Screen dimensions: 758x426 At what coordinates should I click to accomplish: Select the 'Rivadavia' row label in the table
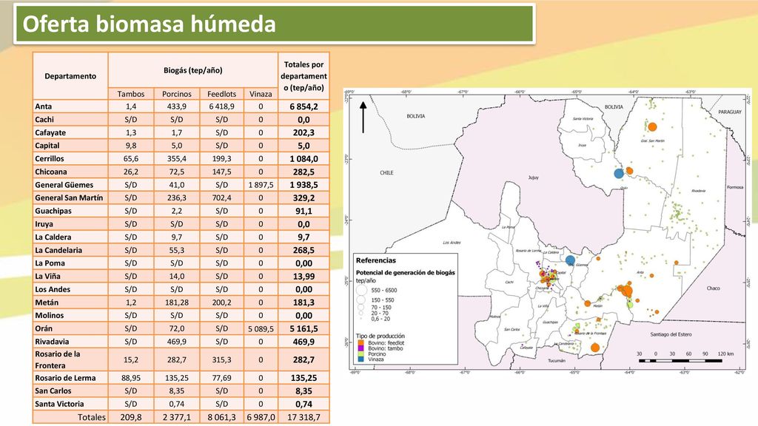coord(52,342)
